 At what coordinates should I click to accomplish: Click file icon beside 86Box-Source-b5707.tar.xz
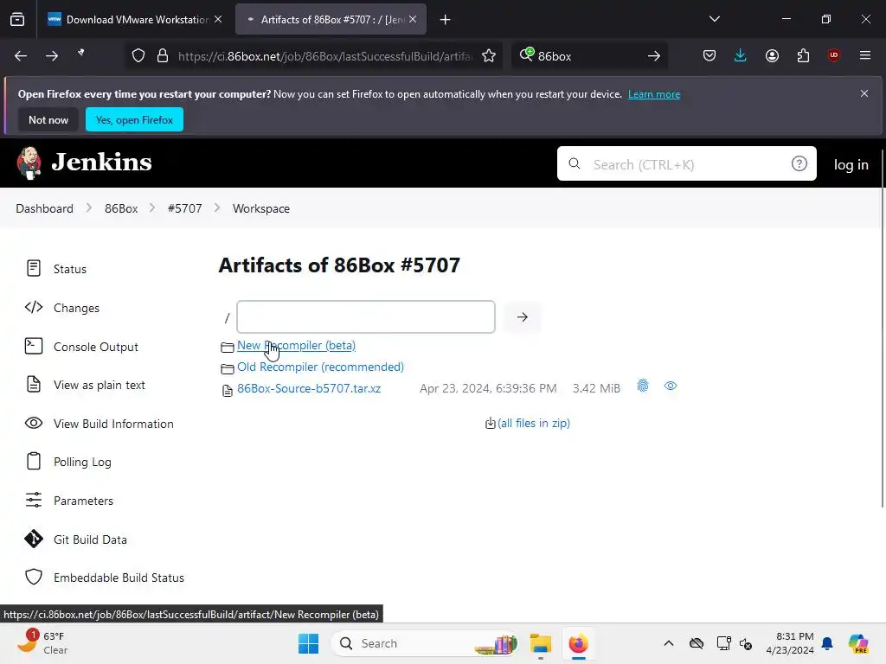tap(228, 391)
